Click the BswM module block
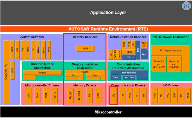 tap(49, 50)
